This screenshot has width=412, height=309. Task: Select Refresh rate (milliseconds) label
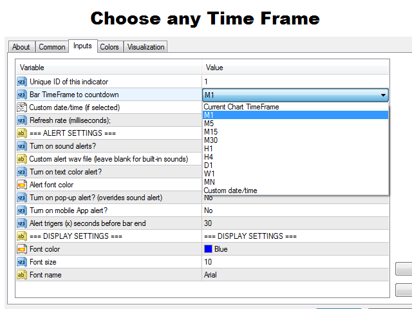click(x=70, y=120)
